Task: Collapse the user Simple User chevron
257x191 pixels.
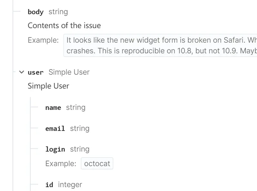Action: [22, 72]
